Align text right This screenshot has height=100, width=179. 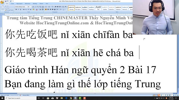(x=50, y=9)
